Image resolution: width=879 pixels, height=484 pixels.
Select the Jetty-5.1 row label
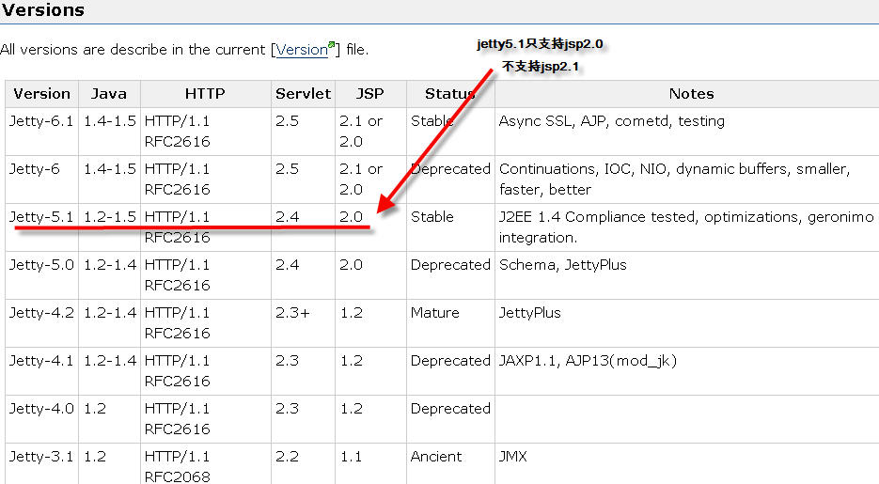(41, 217)
